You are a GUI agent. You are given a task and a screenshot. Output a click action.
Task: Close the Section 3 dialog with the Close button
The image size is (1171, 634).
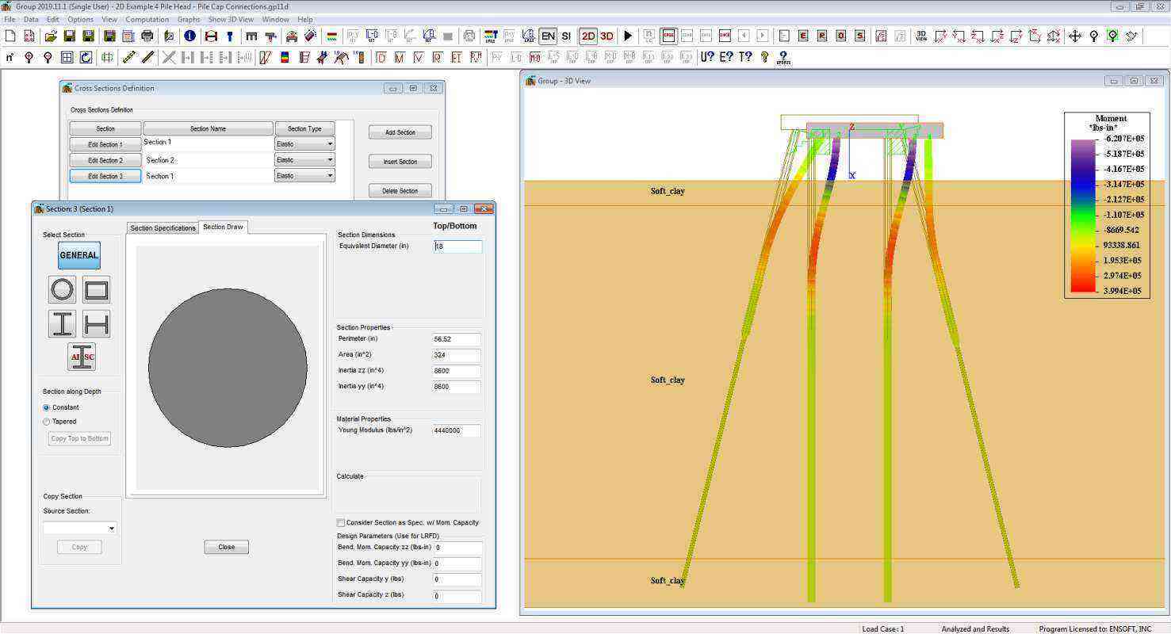click(x=227, y=547)
